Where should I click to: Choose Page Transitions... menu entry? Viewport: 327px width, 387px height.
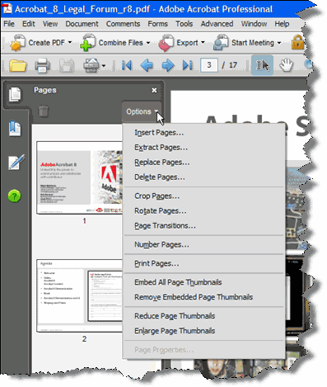point(203,226)
